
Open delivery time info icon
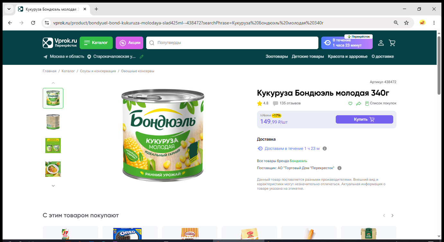[x=324, y=149]
